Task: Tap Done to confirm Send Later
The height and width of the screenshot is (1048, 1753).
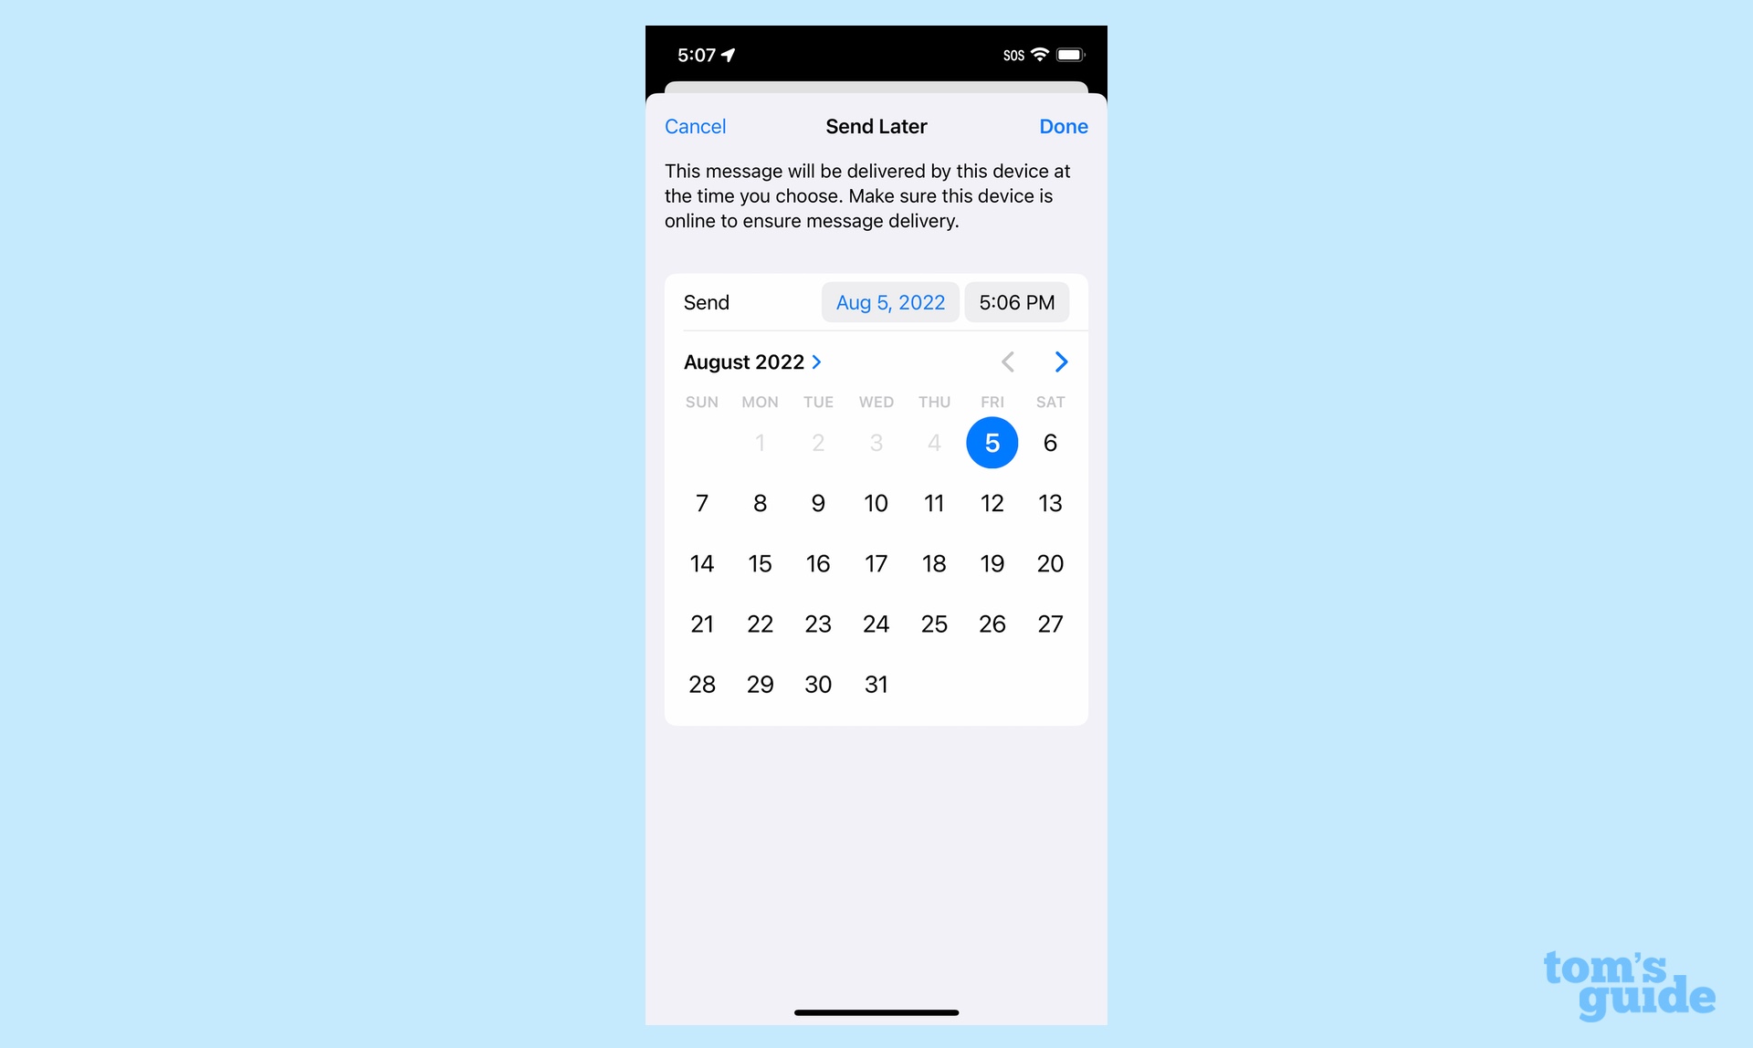Action: click(1063, 125)
